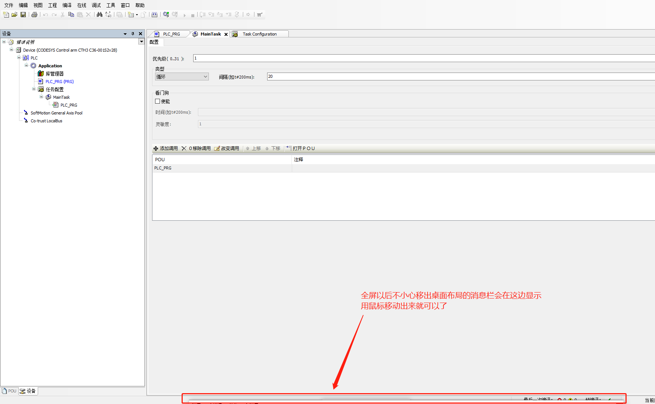Viewport: 655px width, 404px height.
Task: Click the Stop square toolbar icon
Action: coord(193,15)
